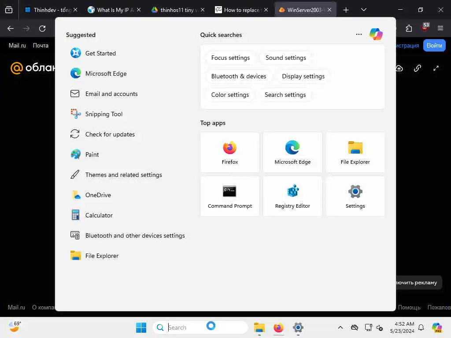Open Почта link in page header
This screenshot has height=338, width=451.
[x=41, y=45]
